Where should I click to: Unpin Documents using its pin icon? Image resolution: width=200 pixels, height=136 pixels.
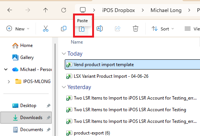tap(48, 130)
